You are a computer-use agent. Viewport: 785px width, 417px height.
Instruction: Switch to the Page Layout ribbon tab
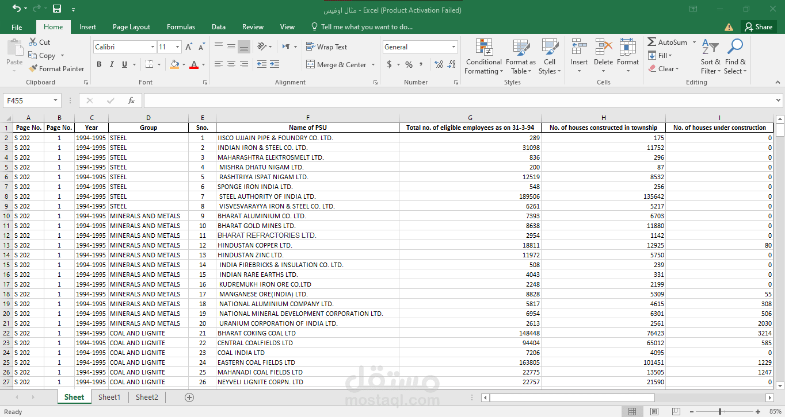[131, 27]
